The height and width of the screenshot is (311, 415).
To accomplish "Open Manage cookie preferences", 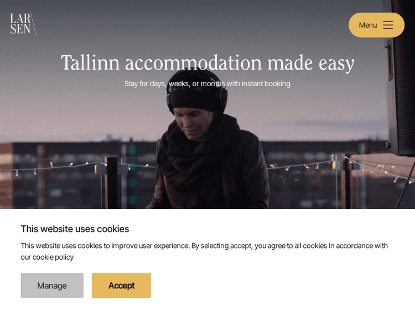I will coord(52,286).
